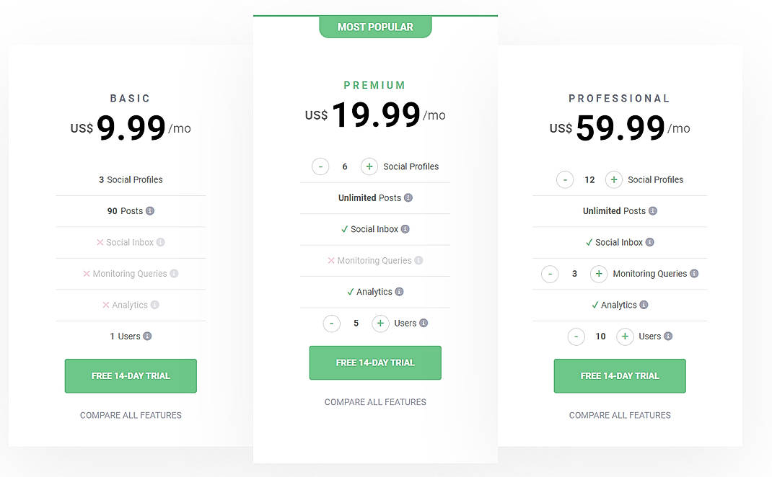Click info icon next to Premium Analytics

click(399, 292)
